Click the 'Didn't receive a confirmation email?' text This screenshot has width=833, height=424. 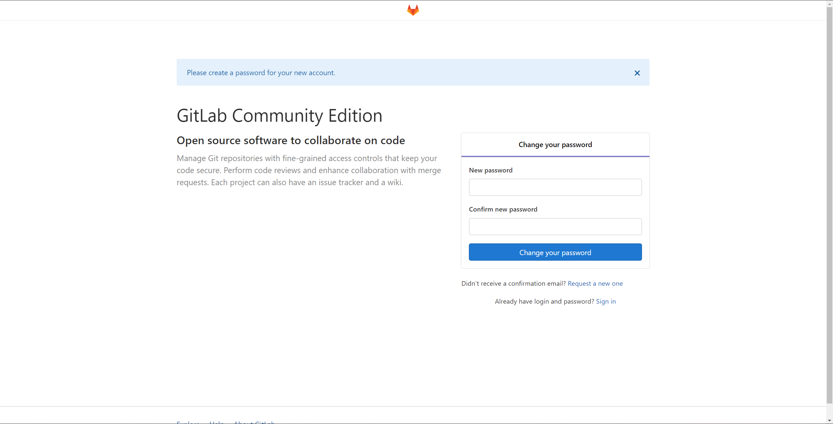(513, 283)
